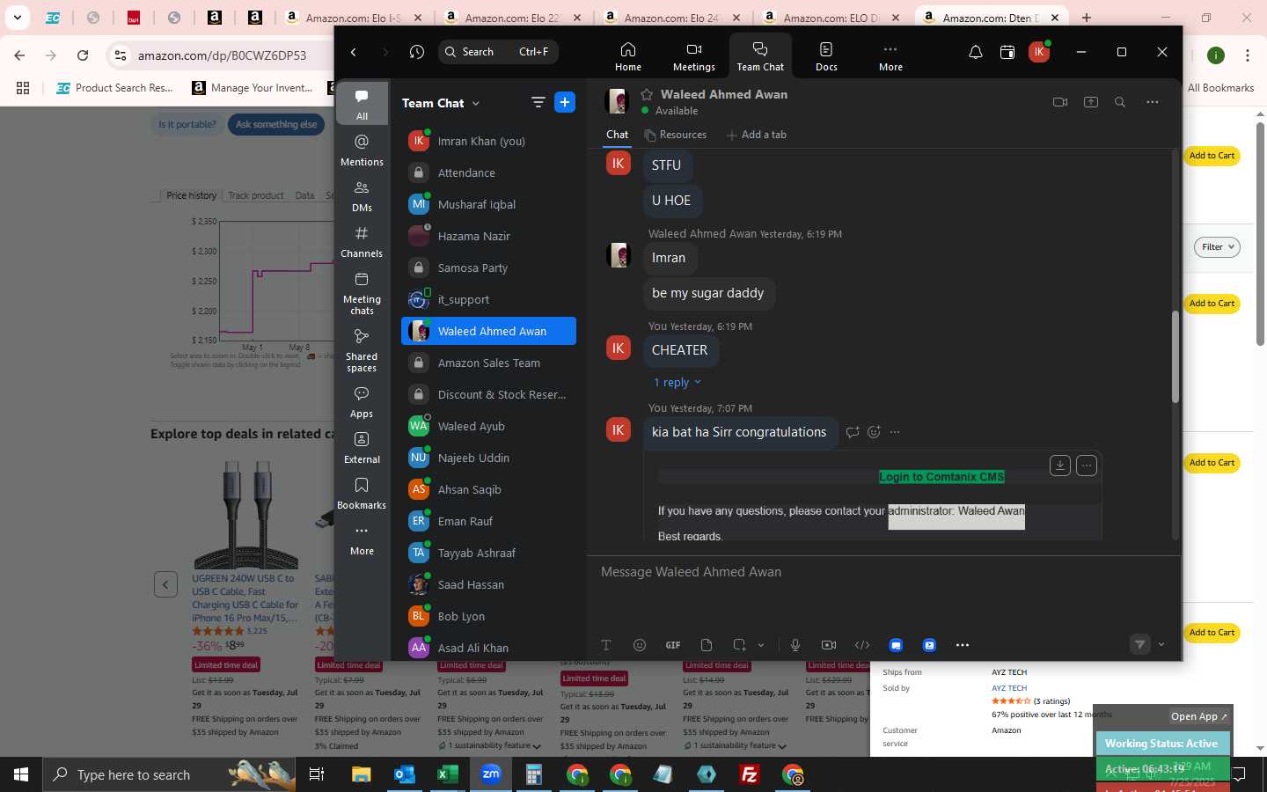Select All in the chat sidebar
The width and height of the screenshot is (1267, 792).
click(x=362, y=103)
